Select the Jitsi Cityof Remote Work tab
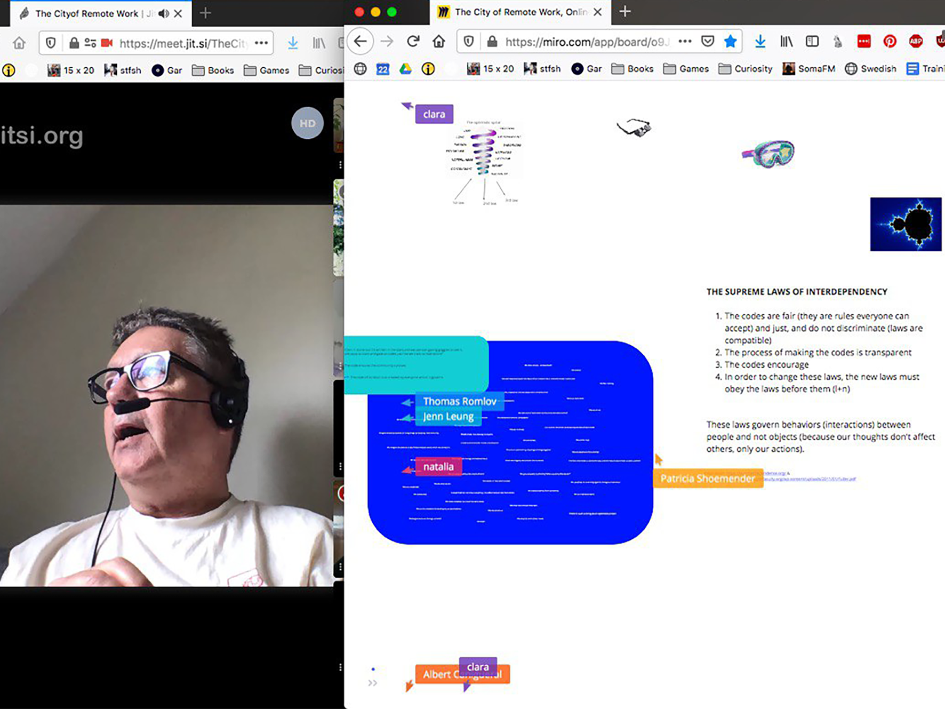The width and height of the screenshot is (945, 709). coord(85,13)
